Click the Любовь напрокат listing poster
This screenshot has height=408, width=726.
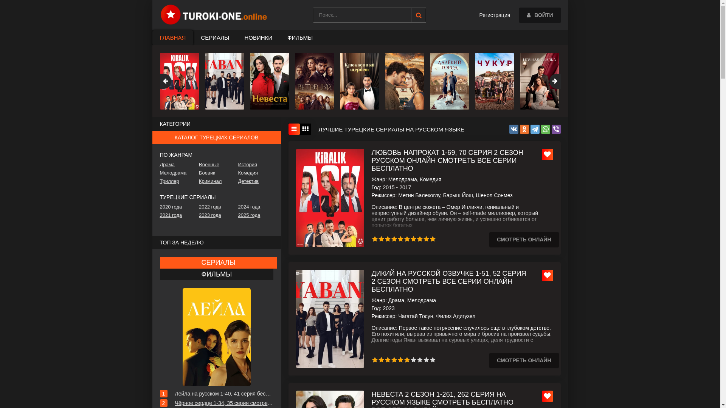(x=330, y=198)
